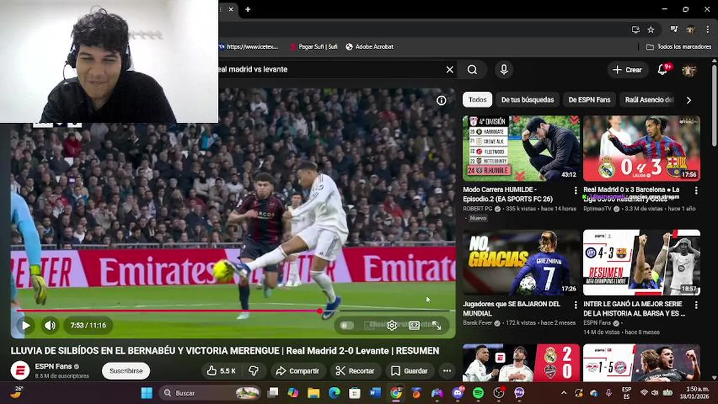Open the video info card icon

point(442,100)
